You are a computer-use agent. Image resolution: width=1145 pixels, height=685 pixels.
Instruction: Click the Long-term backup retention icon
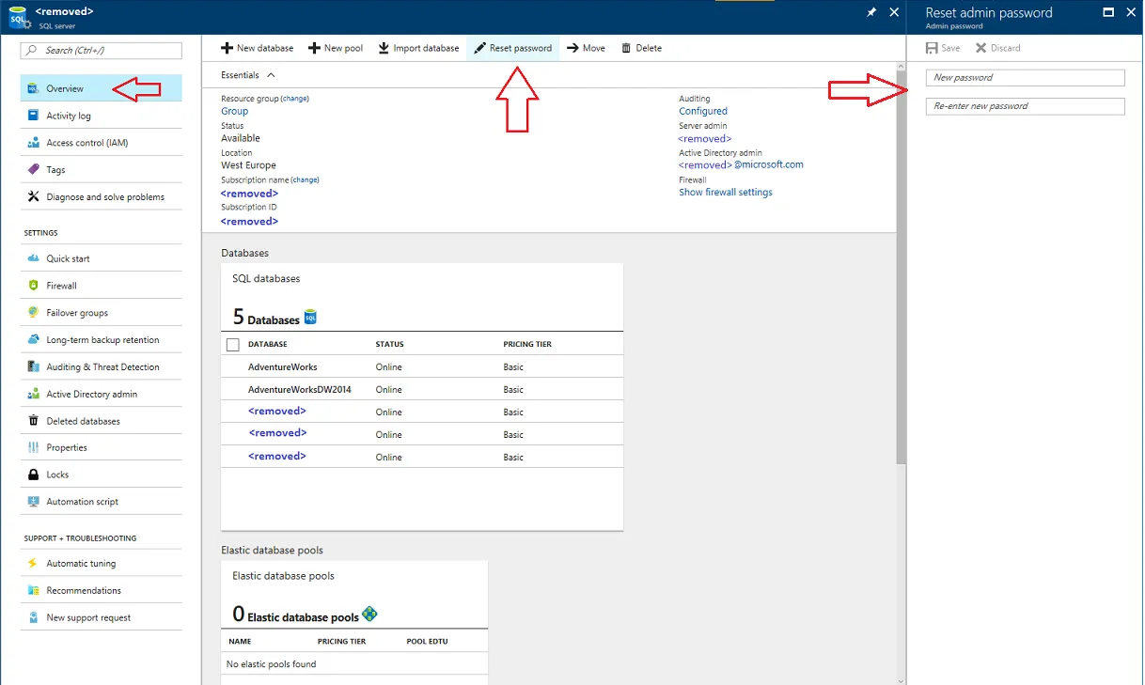coord(34,340)
